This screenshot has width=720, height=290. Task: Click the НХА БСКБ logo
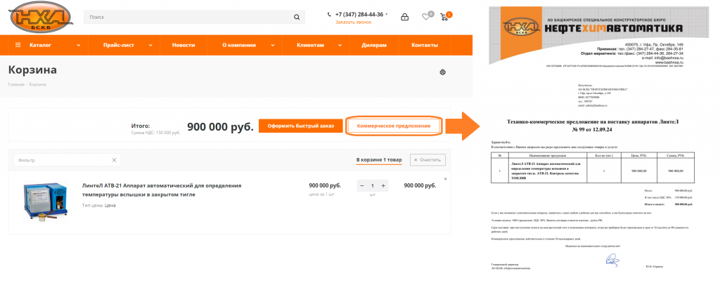39,17
